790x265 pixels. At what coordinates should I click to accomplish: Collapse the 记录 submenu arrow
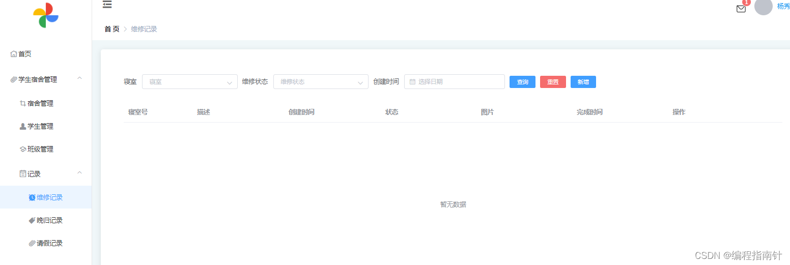click(x=79, y=173)
